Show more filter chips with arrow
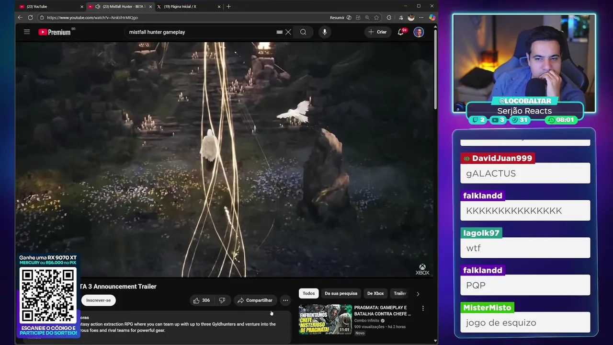This screenshot has width=613, height=345. 418,294
